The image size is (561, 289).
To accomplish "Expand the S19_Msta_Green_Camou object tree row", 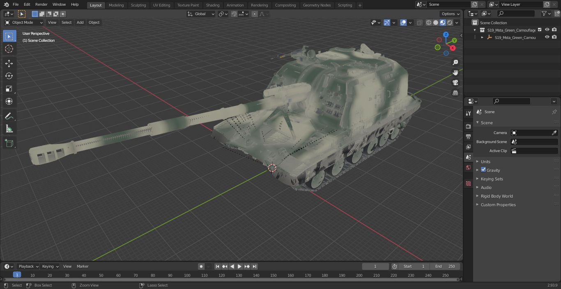I will pos(482,37).
